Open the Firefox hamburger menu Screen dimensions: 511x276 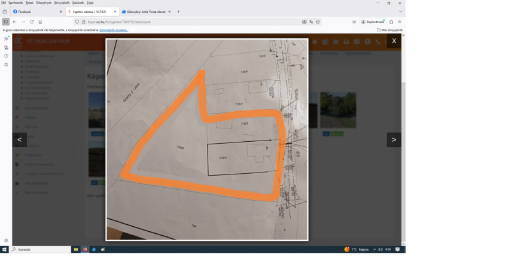[400, 22]
